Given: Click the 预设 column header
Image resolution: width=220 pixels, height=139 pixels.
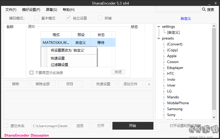Looking at the screenshot, I should 81,35.
